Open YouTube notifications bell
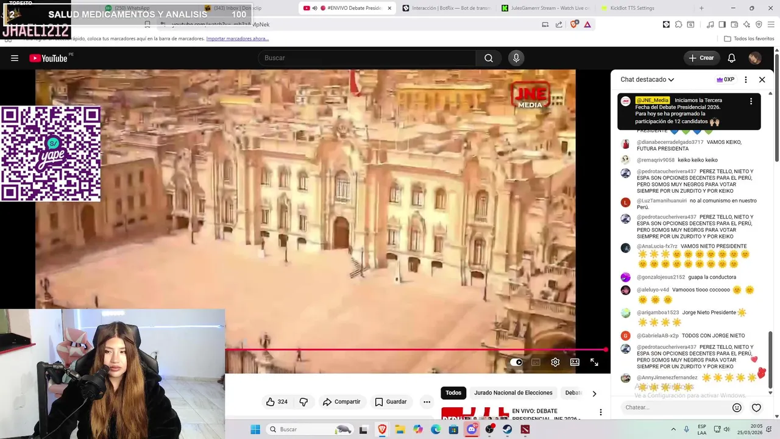The height and width of the screenshot is (439, 780). pyautogui.click(x=732, y=58)
